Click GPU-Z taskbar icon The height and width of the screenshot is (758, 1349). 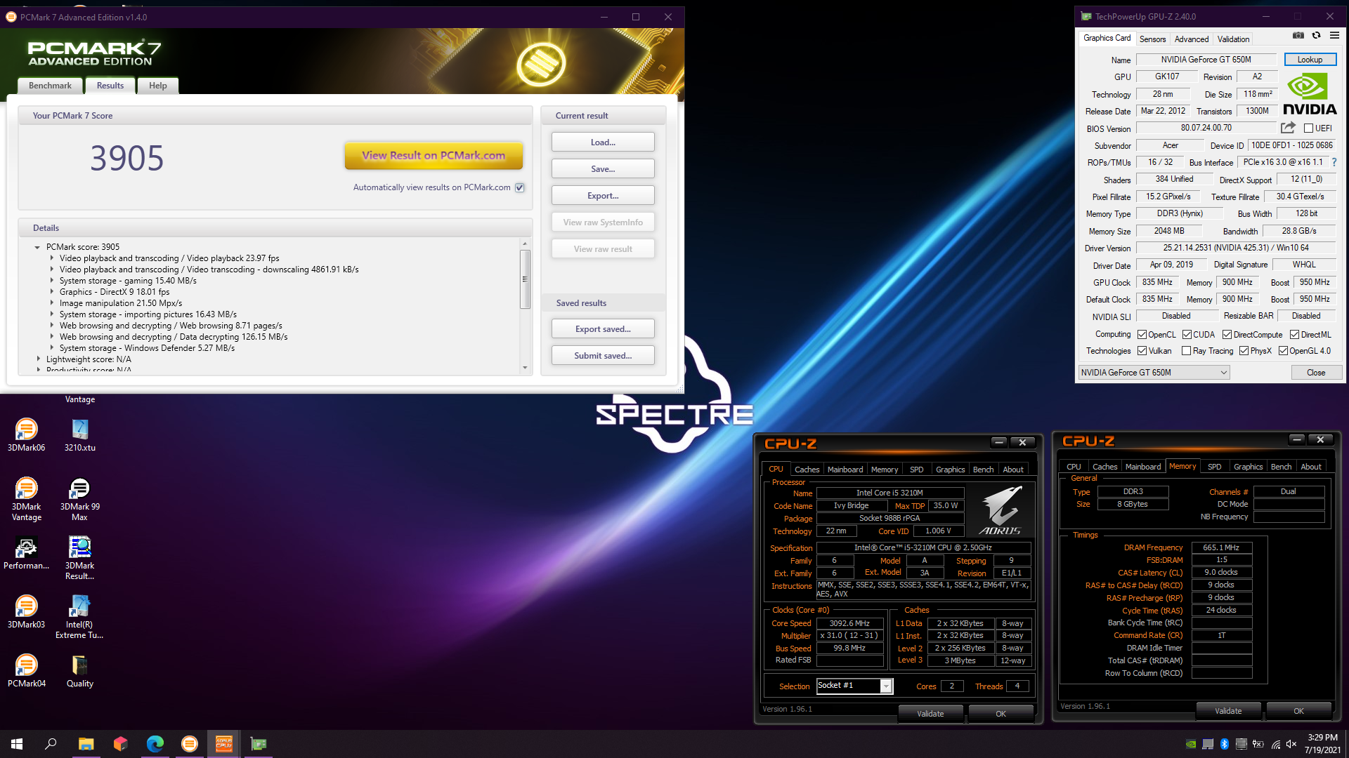pos(259,744)
